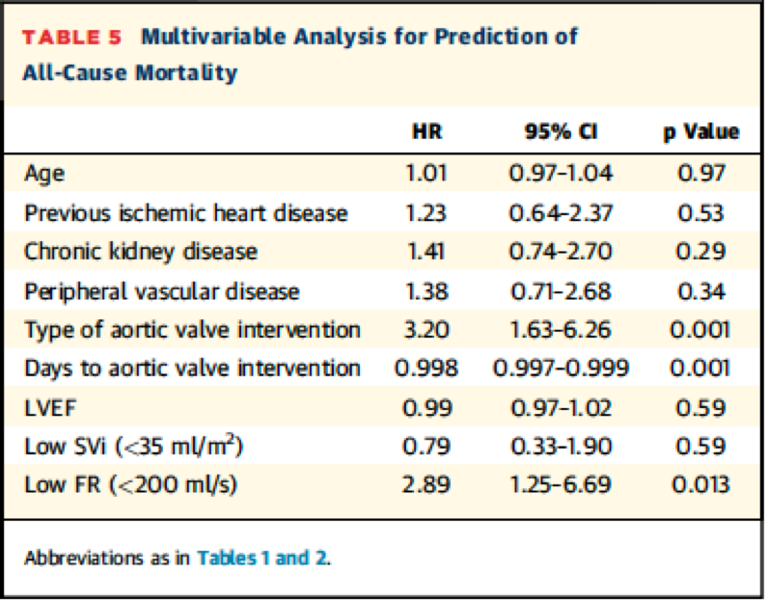This screenshot has height=601, width=768.
Task: Select the 'Age' row label
Action: click(x=43, y=176)
